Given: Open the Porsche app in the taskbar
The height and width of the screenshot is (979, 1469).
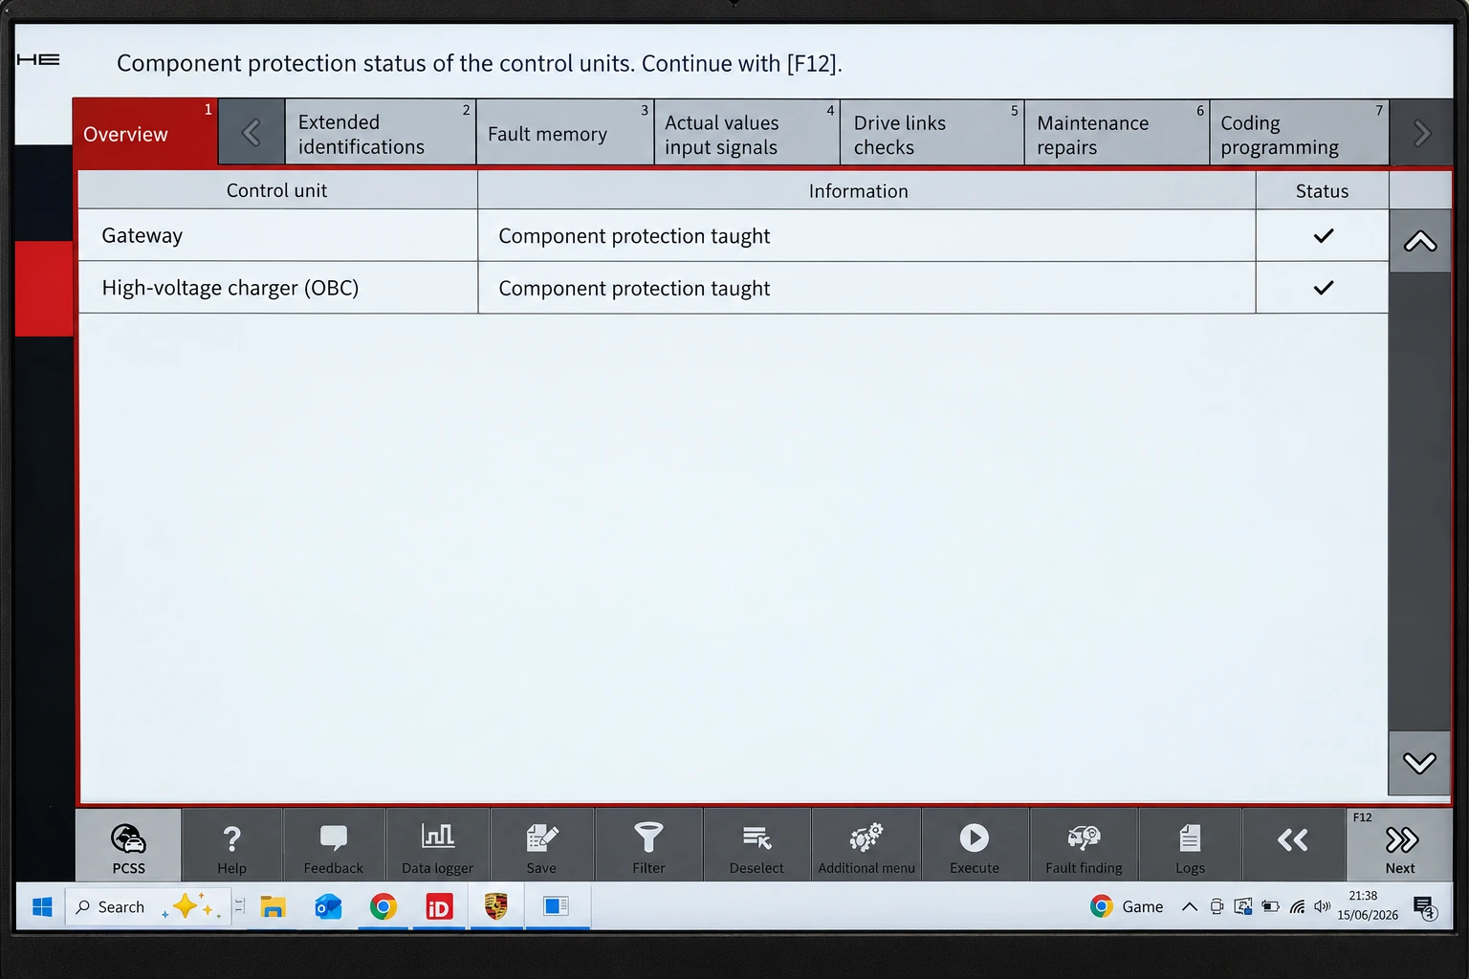Looking at the screenshot, I should coord(495,906).
